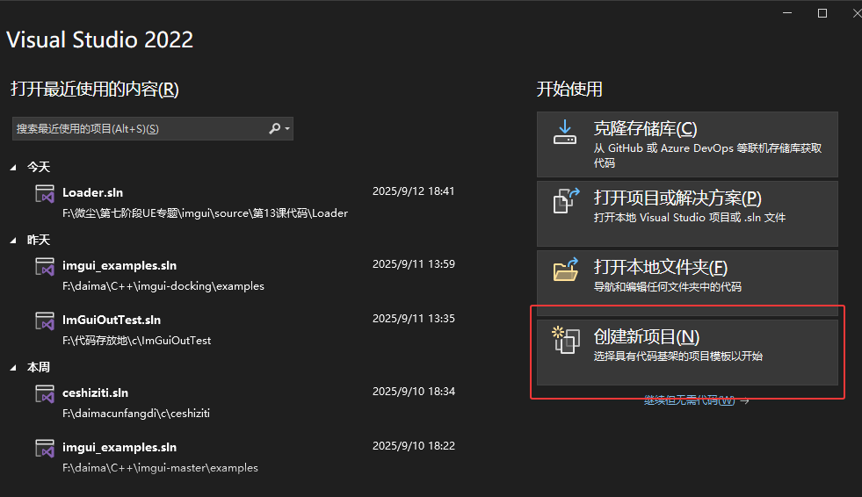Open ImGuiOutTest.sln from the recent list
The height and width of the screenshot is (497, 862).
(112, 321)
